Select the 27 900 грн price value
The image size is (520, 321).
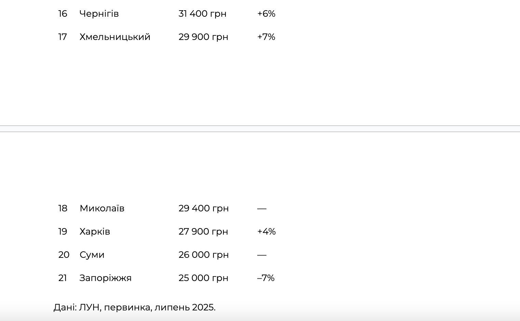[203, 232]
